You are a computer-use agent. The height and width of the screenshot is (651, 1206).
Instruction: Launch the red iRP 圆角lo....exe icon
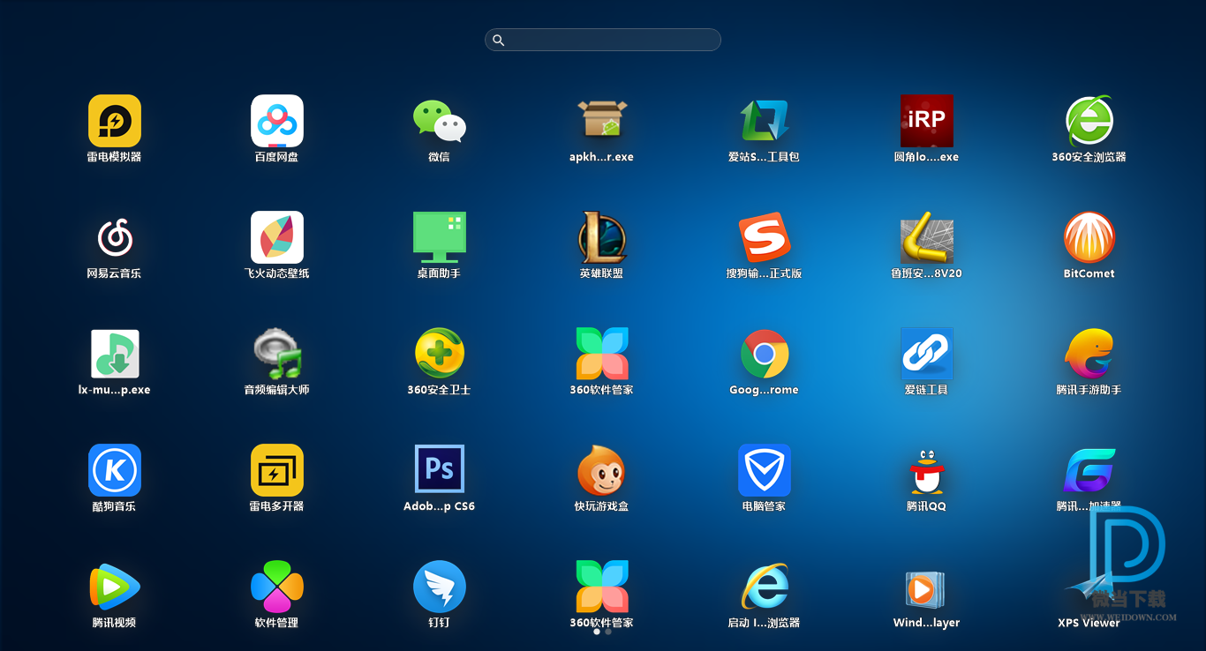click(x=927, y=121)
